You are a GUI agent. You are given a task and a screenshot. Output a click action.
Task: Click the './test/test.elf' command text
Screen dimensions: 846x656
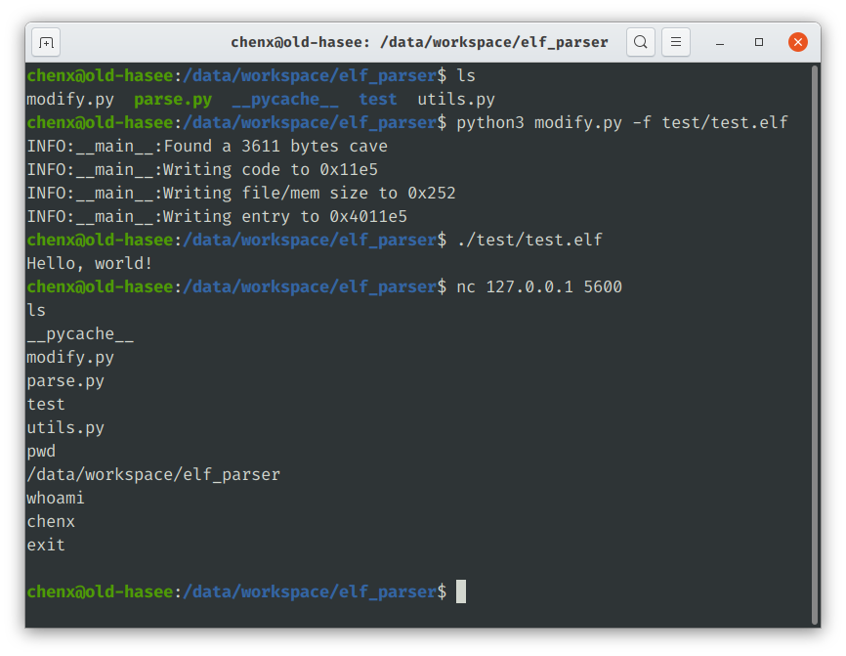[x=529, y=240]
